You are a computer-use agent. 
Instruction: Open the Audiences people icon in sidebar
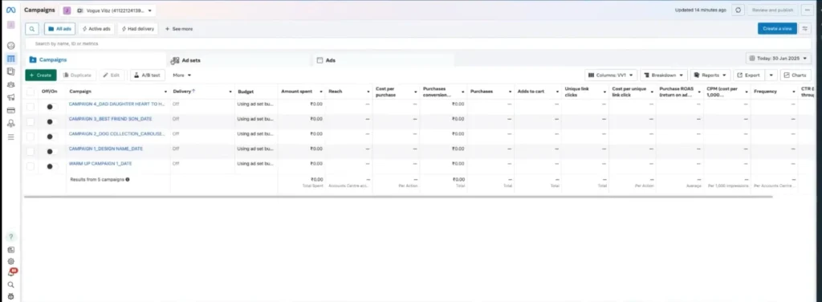11,84
